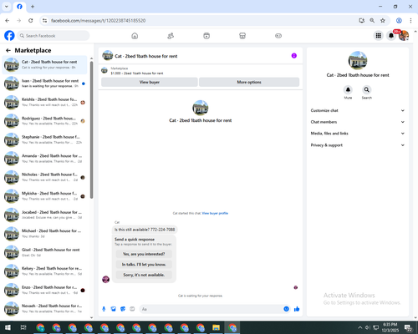Send quick response 'In talks. I'll let you know.'

tap(144, 265)
